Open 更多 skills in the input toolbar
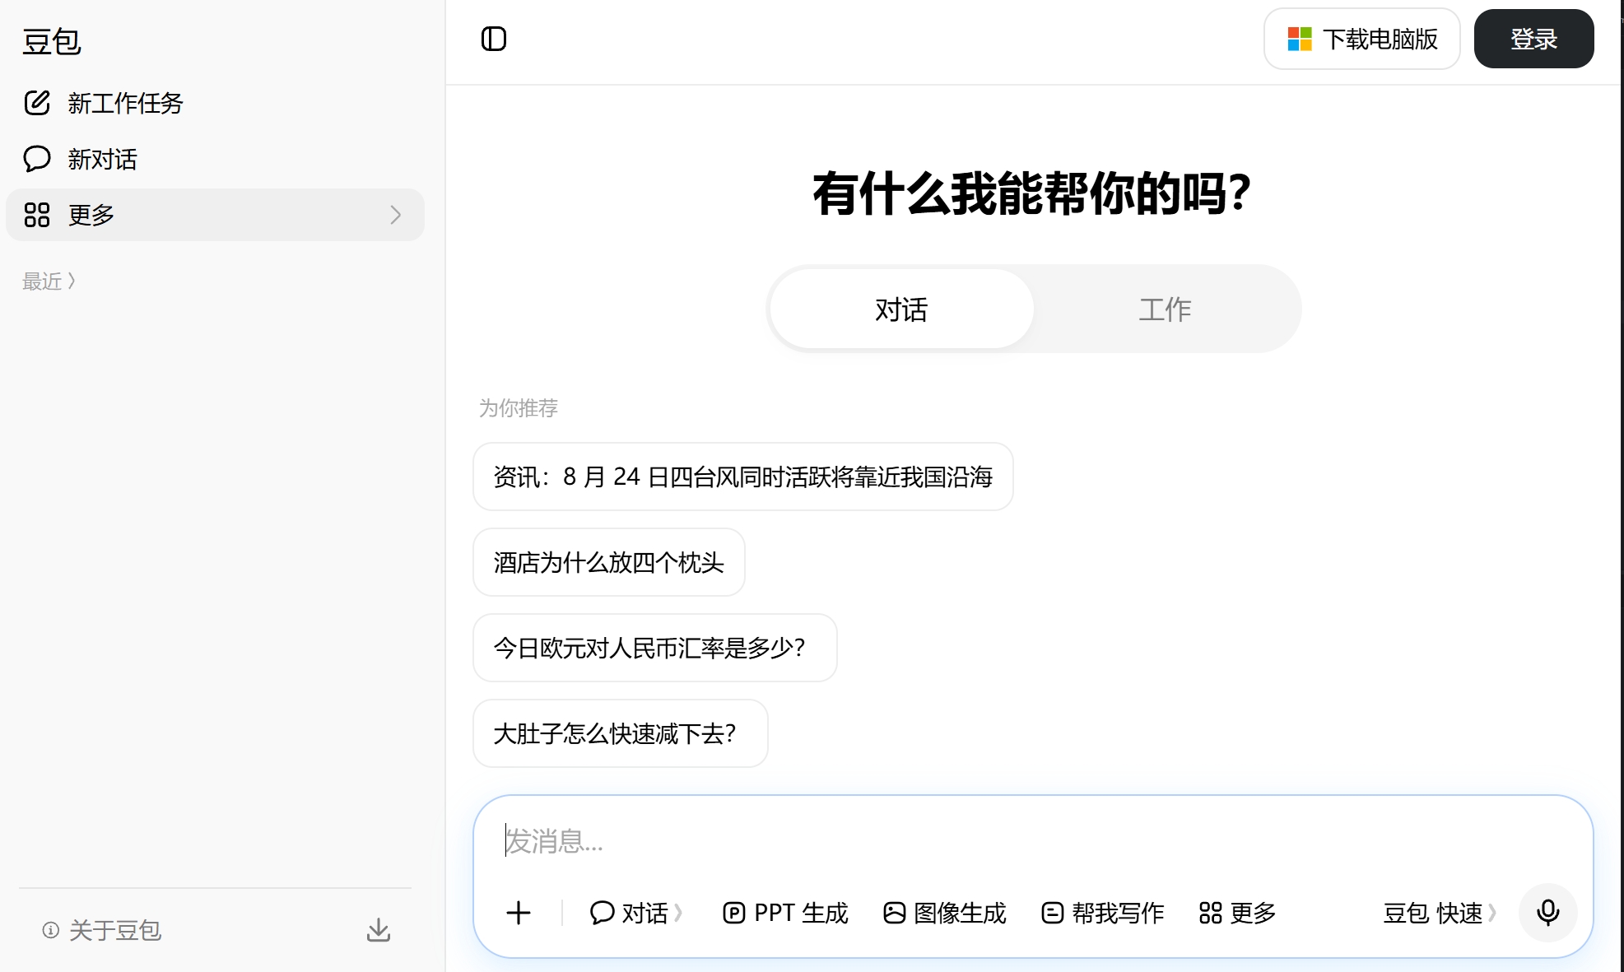 1237,913
